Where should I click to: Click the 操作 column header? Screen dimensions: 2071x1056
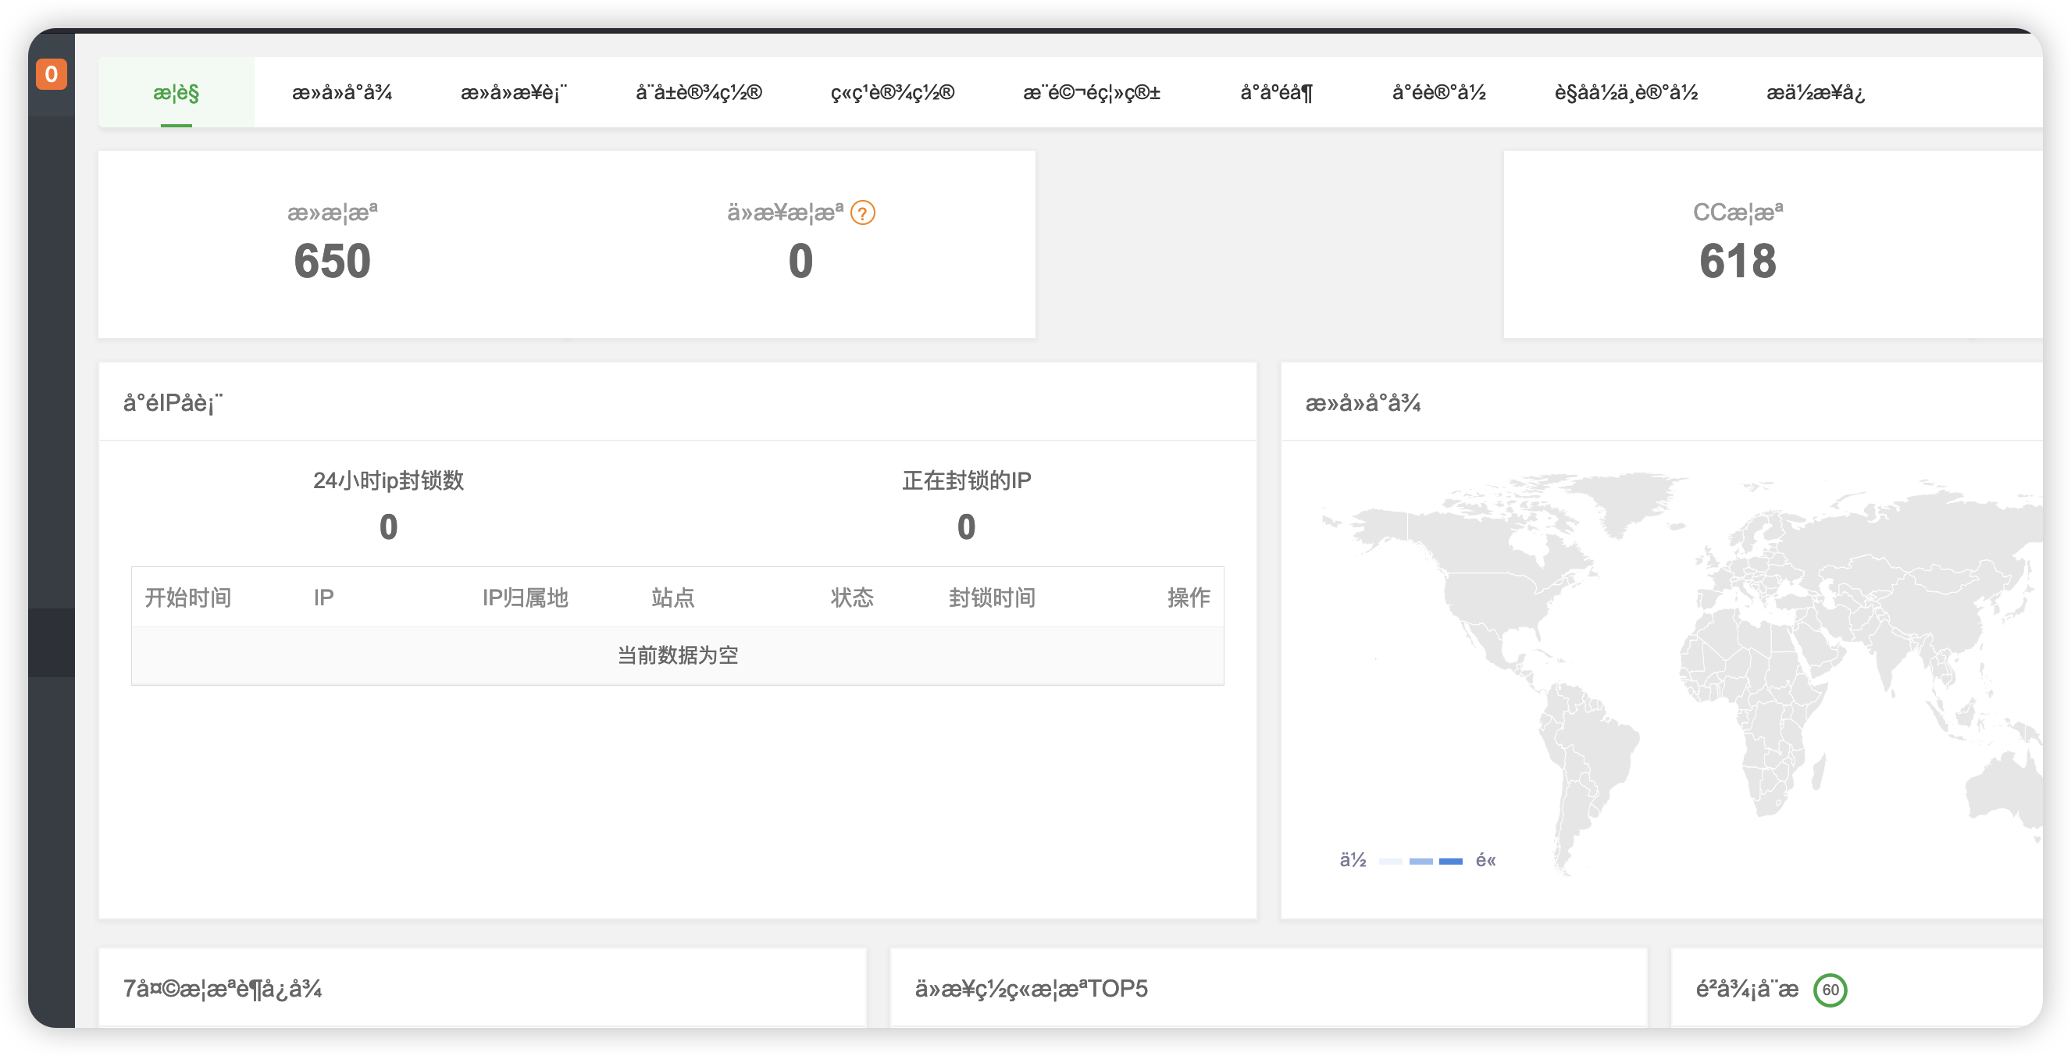coord(1189,598)
